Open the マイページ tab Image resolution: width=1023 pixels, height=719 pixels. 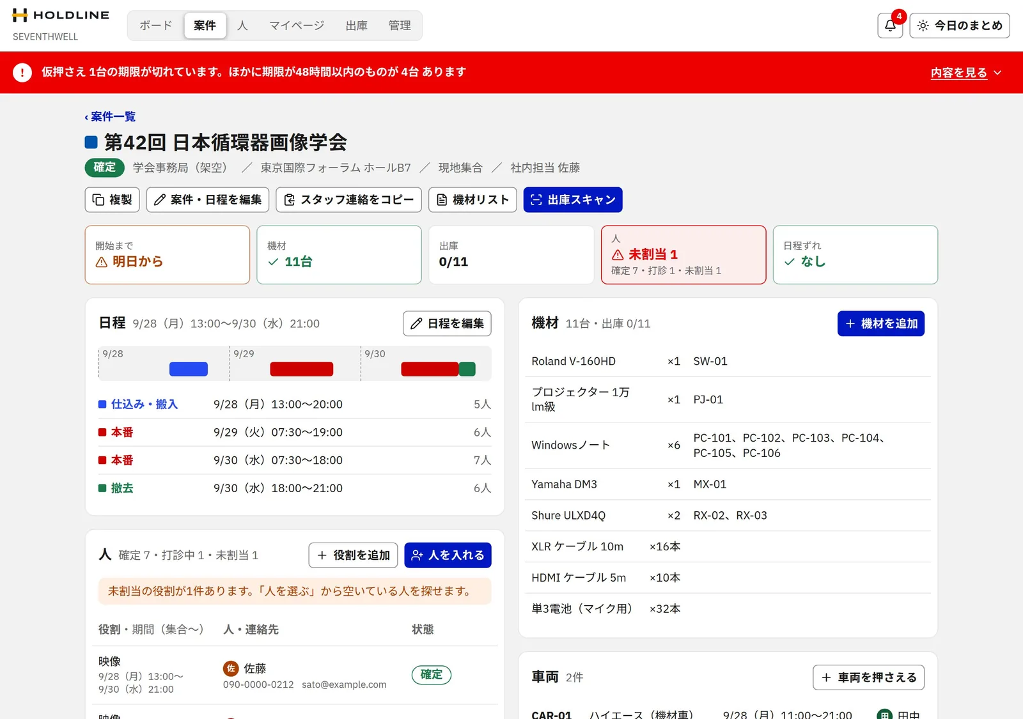point(297,26)
